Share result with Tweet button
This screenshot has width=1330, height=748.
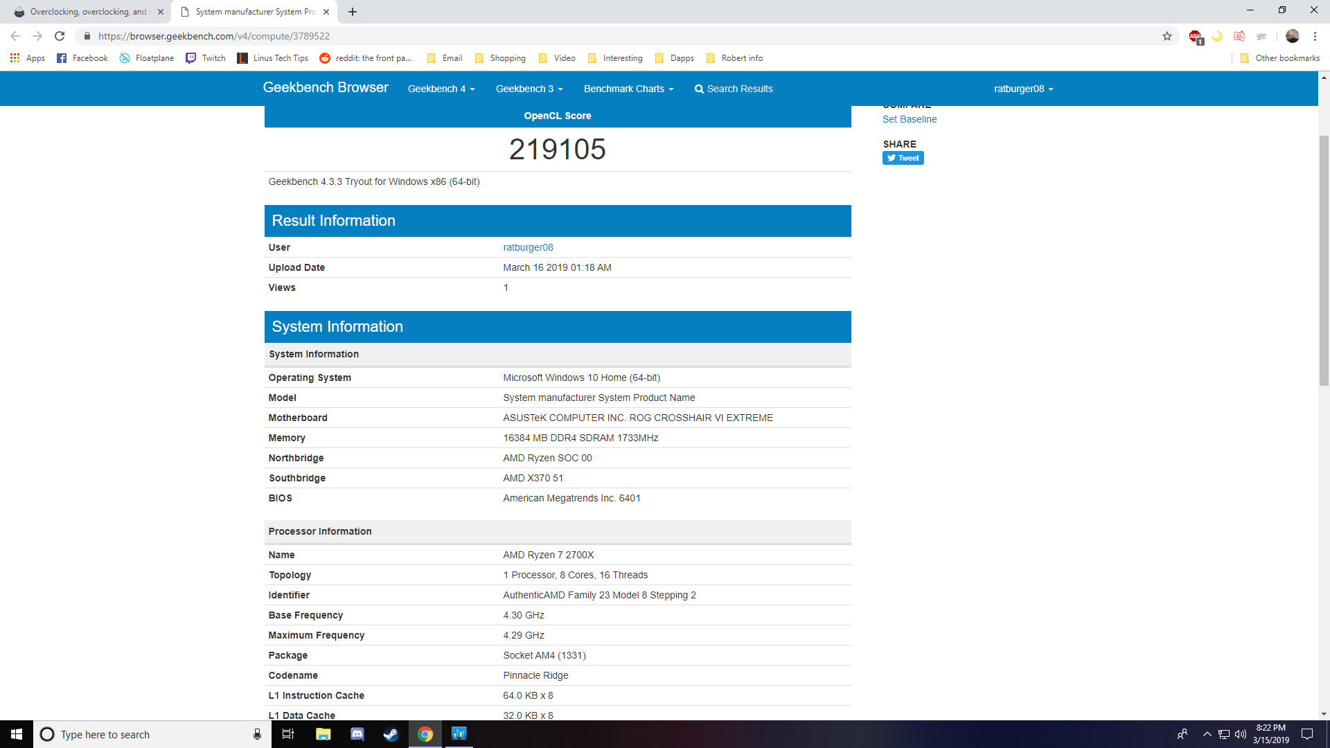pyautogui.click(x=903, y=158)
